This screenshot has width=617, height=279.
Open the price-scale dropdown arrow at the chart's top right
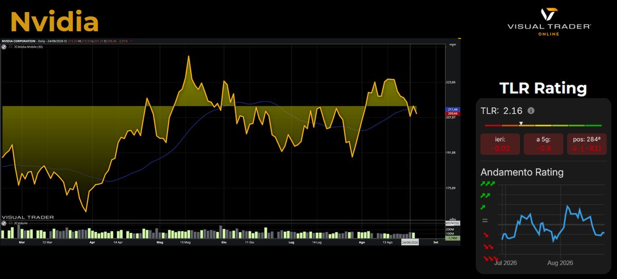click(x=452, y=46)
